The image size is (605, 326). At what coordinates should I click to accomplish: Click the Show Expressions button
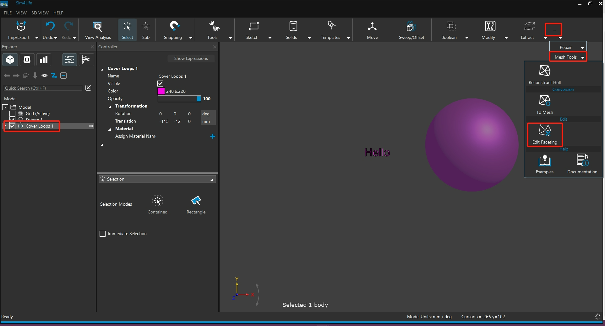click(191, 58)
